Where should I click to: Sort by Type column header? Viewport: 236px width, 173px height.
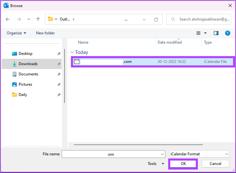click(x=208, y=42)
